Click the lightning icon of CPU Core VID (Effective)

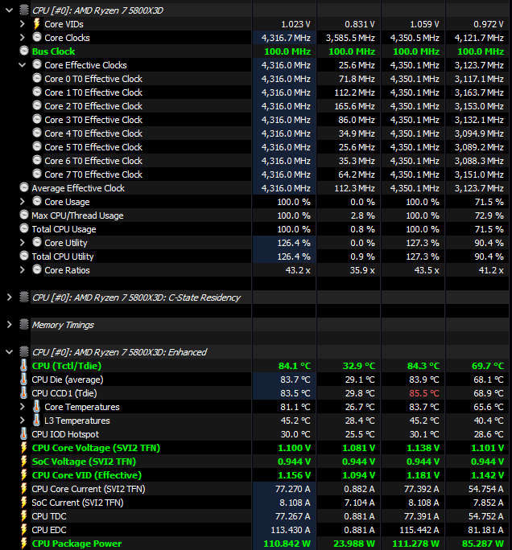point(23,475)
